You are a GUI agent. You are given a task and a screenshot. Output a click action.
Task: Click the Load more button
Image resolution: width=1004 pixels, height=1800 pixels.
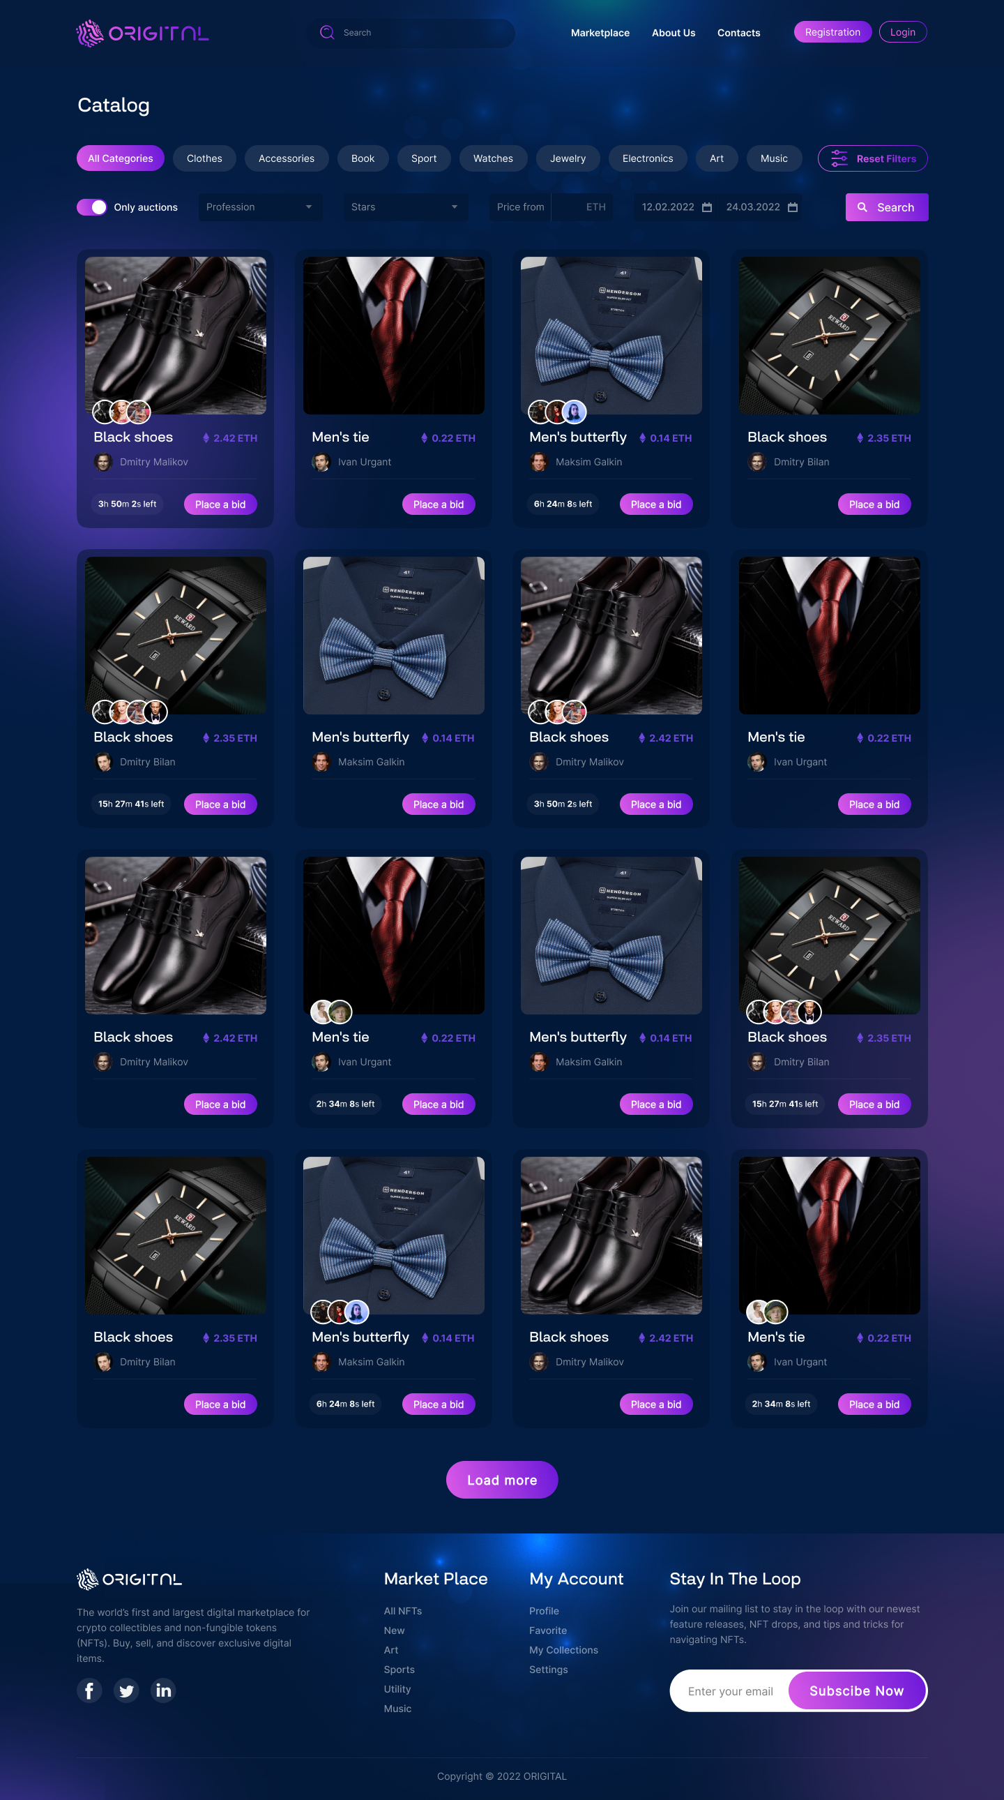pyautogui.click(x=502, y=1480)
